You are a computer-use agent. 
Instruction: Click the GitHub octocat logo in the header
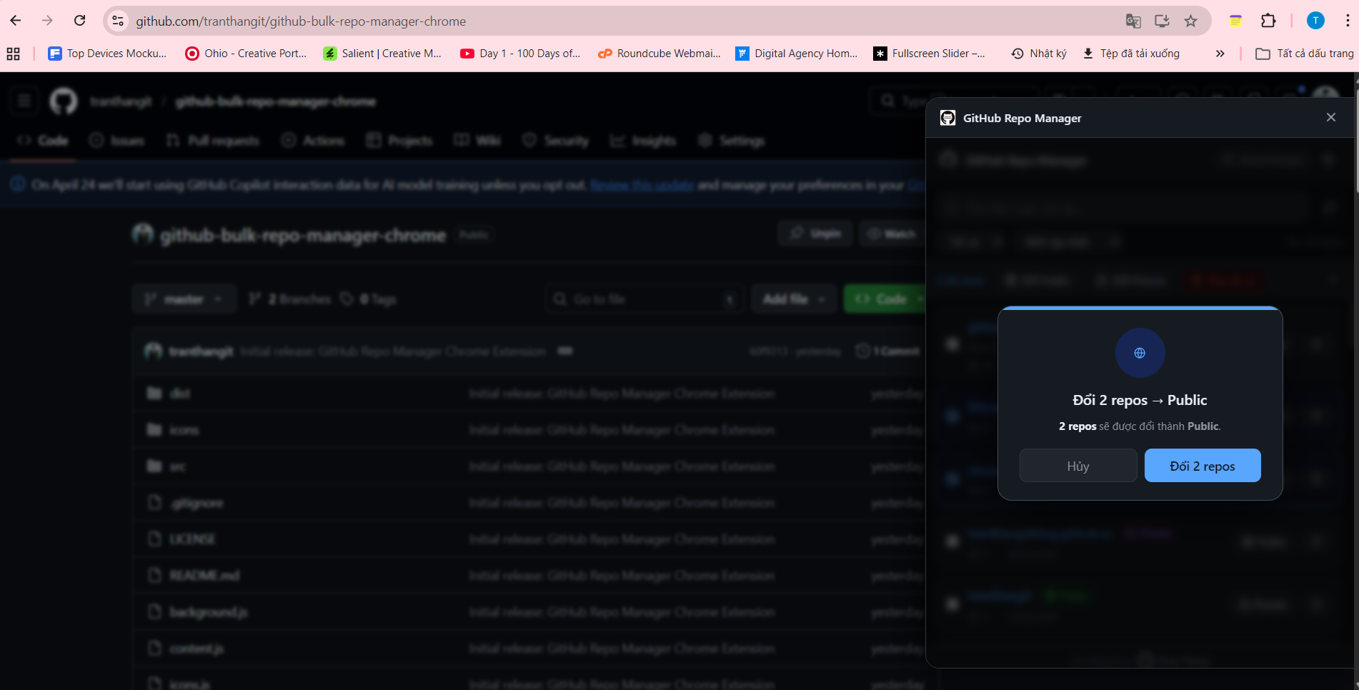(x=63, y=101)
